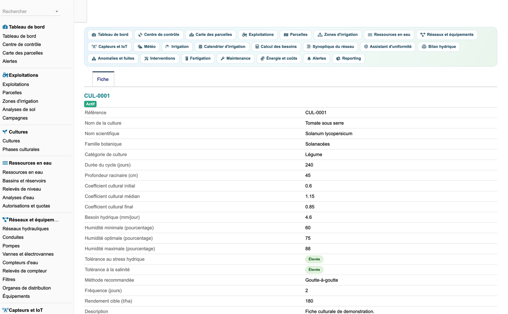This screenshot has height=314, width=508.
Task: Open Alertes link in the sidebar
Action: (10, 61)
